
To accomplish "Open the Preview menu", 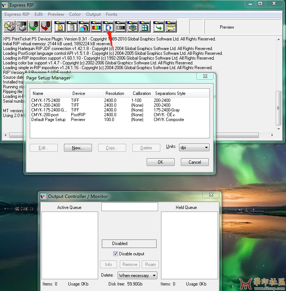I will tap(56, 14).
